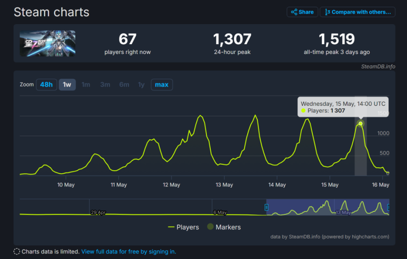Click the limited data spinner icon
Screen dimensions: 407x259
[x=17, y=251]
